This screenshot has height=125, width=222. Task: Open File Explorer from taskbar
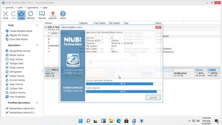111,121
